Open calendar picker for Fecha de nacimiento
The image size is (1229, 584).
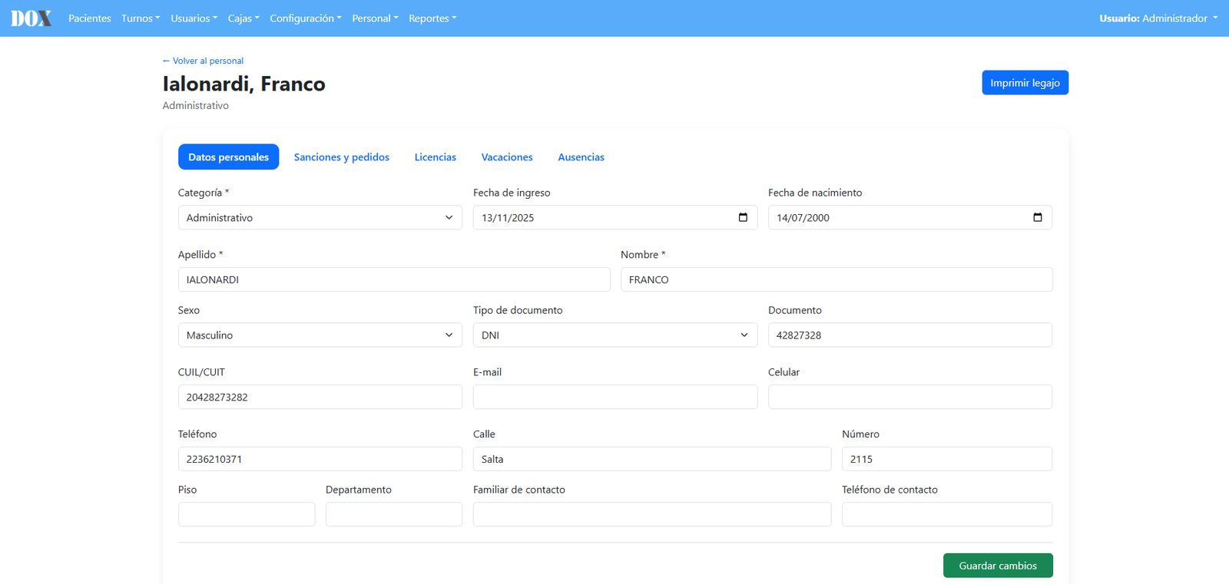point(1038,217)
